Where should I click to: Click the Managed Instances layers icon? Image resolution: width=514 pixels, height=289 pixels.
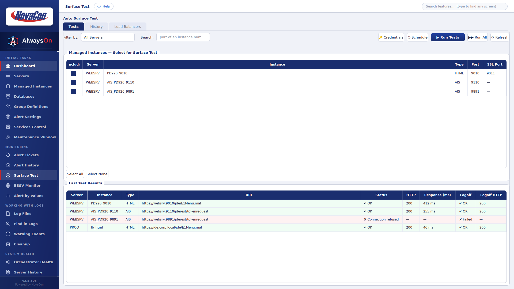click(8, 86)
